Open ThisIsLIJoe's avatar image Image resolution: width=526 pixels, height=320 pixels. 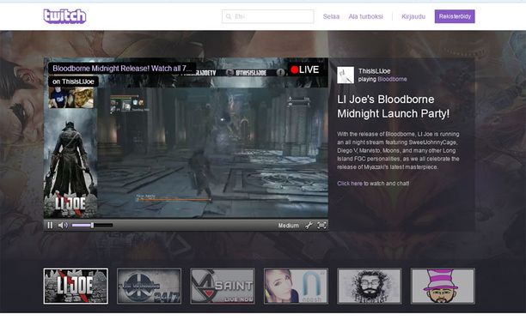(x=346, y=75)
